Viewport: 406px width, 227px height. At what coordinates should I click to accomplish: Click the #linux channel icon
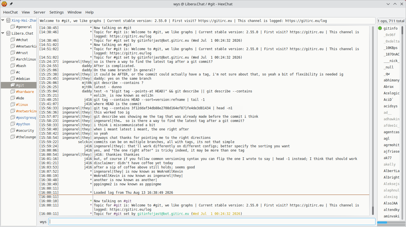(x=12, y=104)
